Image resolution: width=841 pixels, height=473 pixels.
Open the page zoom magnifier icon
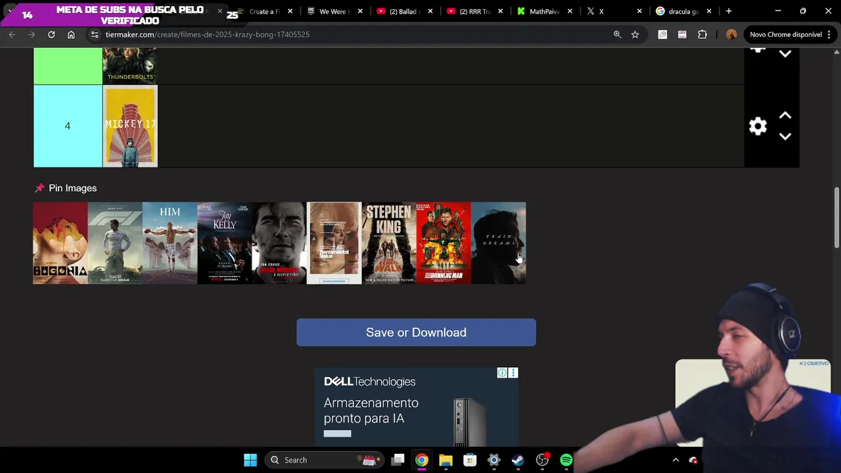click(x=617, y=35)
